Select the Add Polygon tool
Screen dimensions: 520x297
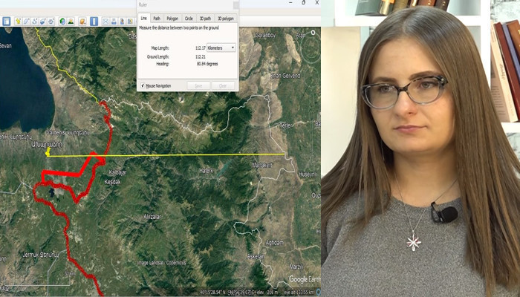click(27, 21)
